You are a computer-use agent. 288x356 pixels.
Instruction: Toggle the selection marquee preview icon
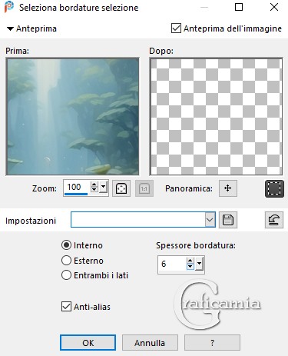tap(274, 188)
